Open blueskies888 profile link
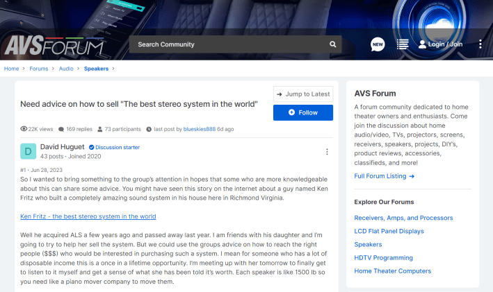This screenshot has height=292, width=493. point(200,129)
